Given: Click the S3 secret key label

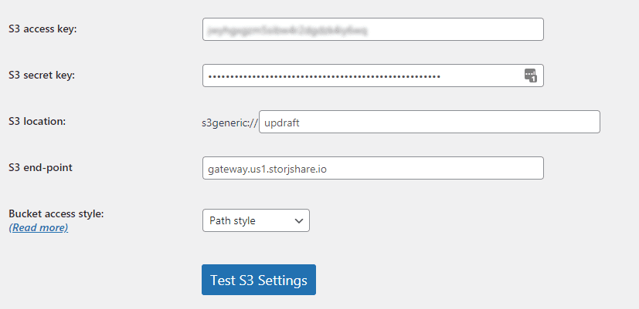Looking at the screenshot, I should pyautogui.click(x=42, y=76).
